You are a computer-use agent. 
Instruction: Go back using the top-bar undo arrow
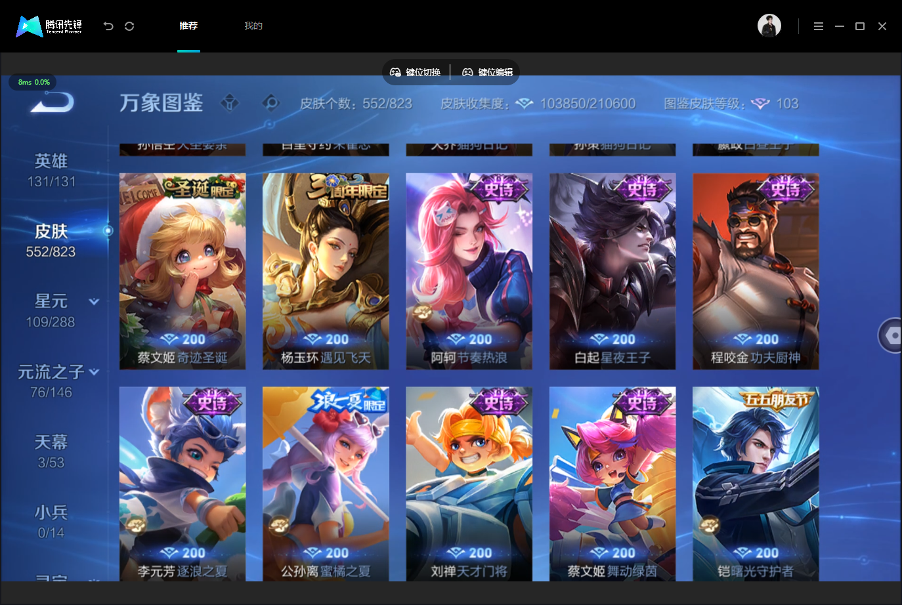click(x=108, y=26)
